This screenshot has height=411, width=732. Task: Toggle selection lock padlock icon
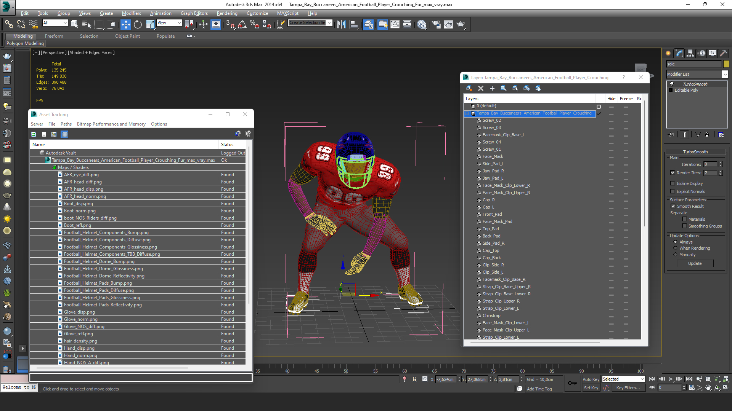coord(414,379)
